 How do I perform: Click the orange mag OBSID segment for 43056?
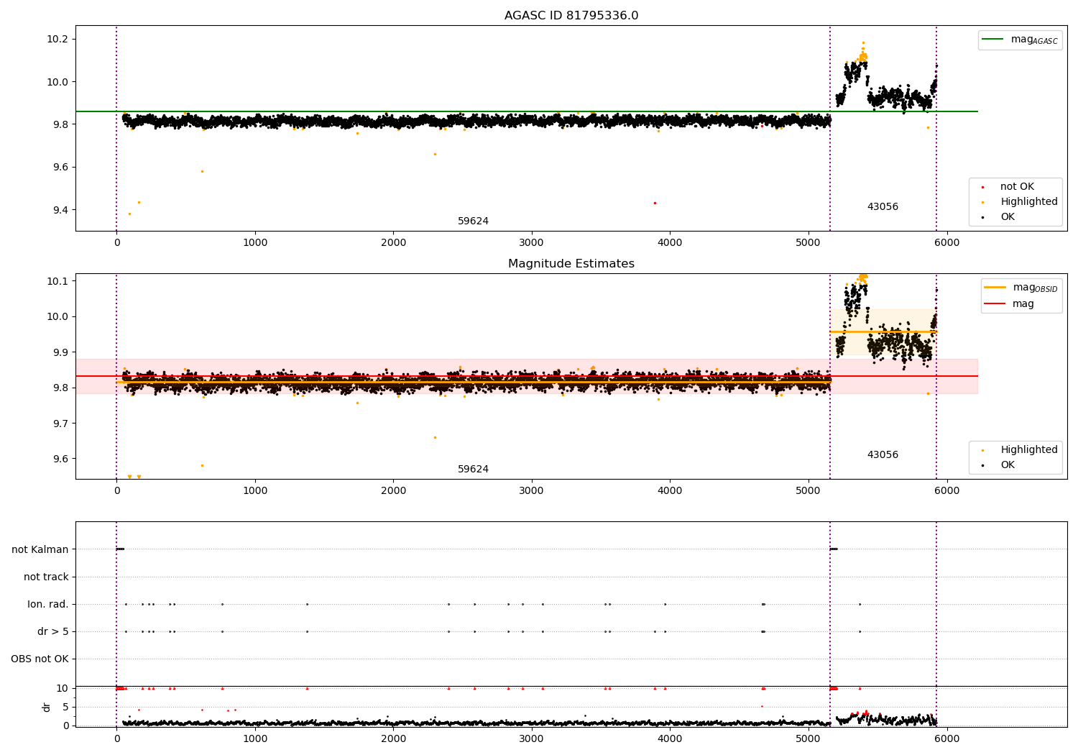[883, 331]
